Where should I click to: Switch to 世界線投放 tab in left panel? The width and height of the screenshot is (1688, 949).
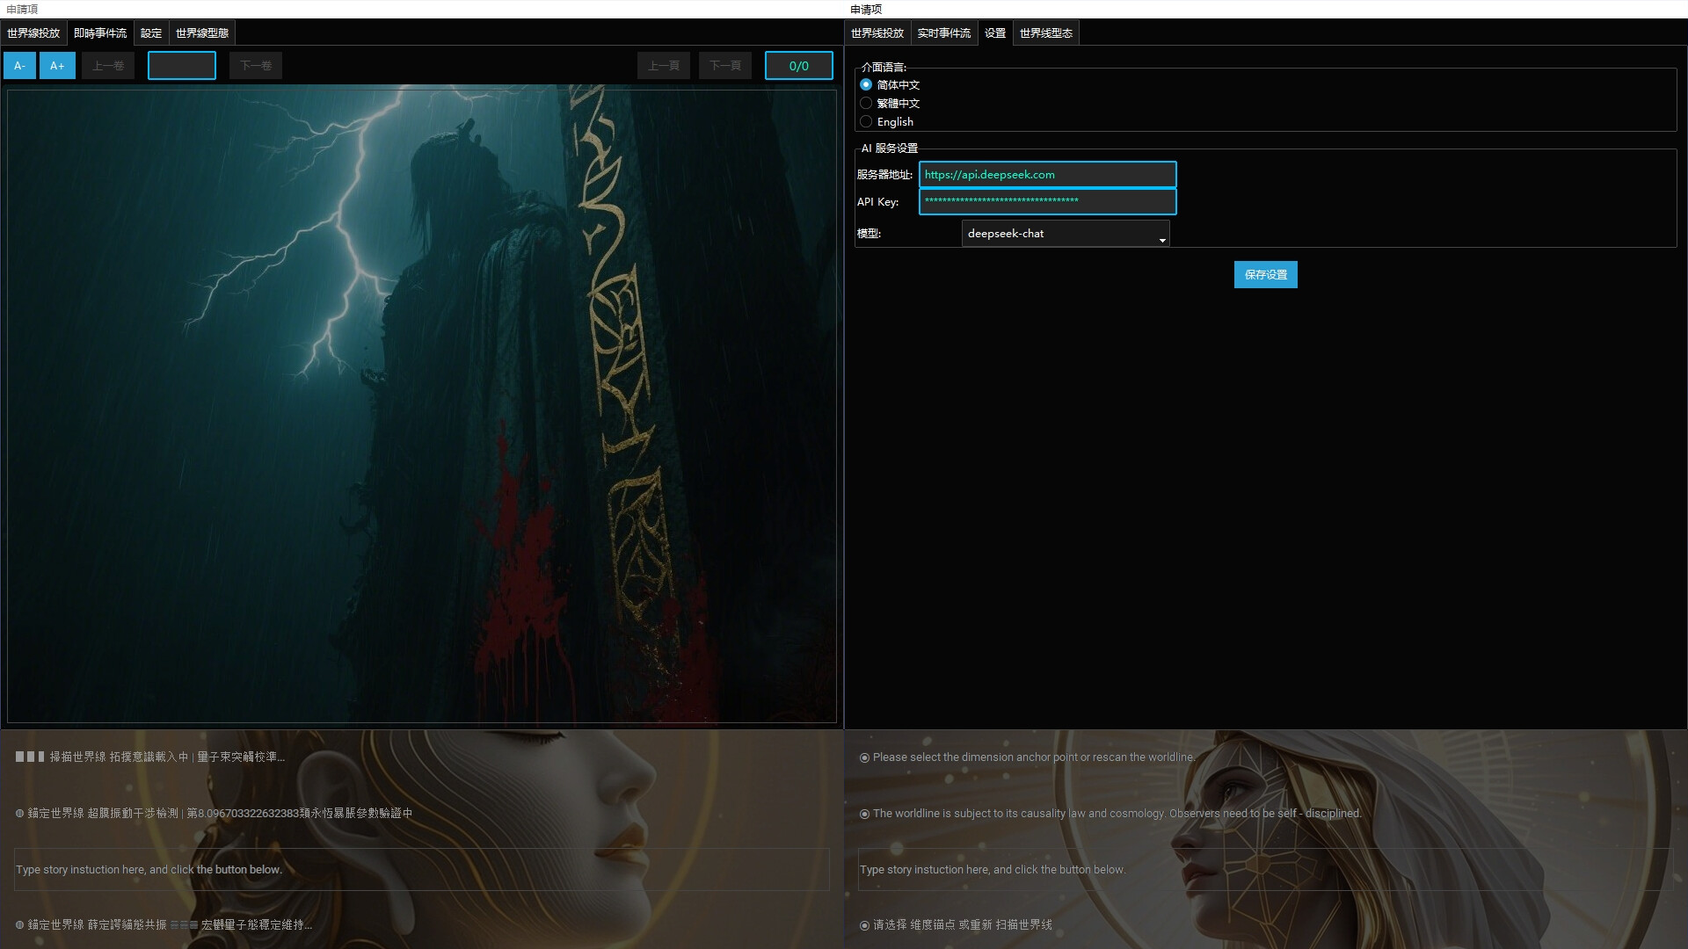[33, 33]
